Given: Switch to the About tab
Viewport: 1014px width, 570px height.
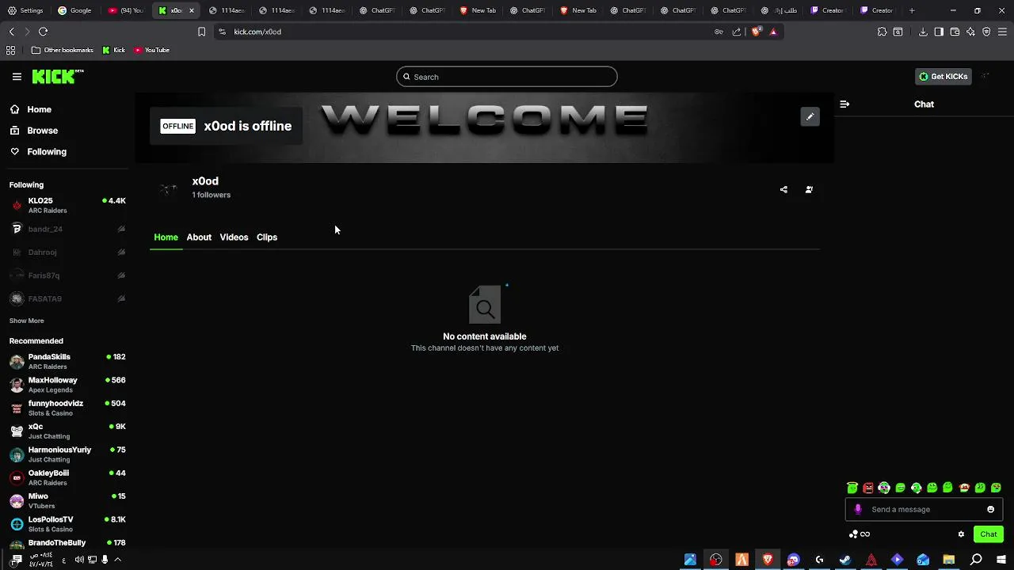Looking at the screenshot, I should pyautogui.click(x=199, y=237).
